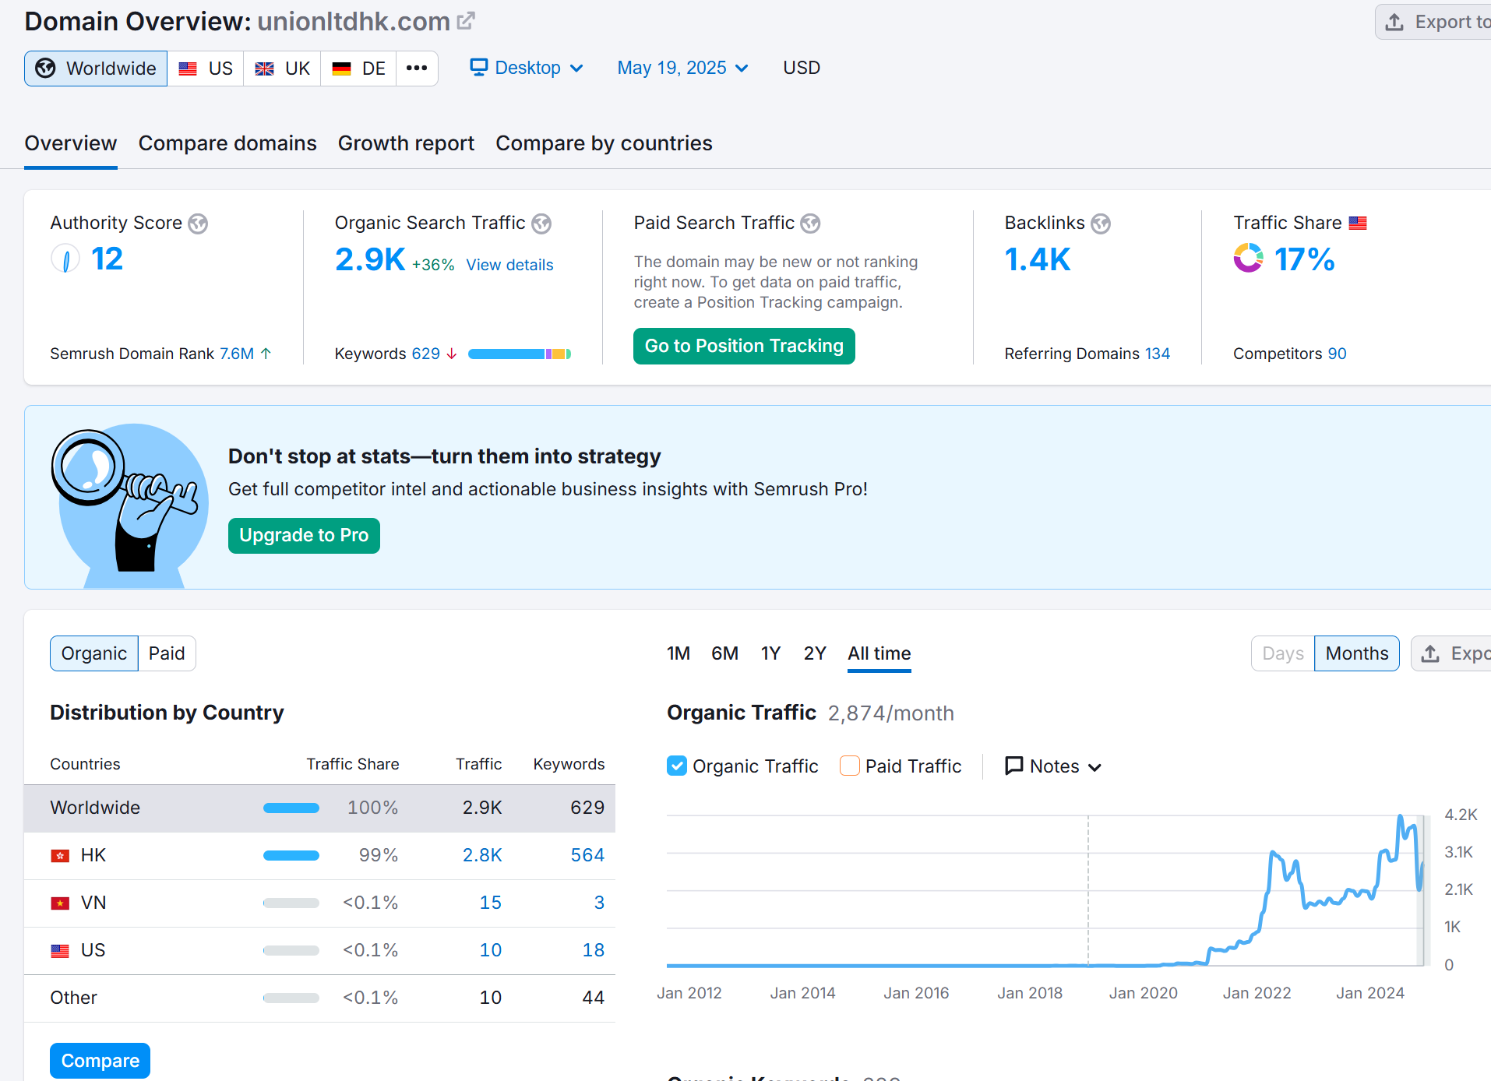Click the down arrow beside Keywords 629
This screenshot has width=1491, height=1081.
(451, 354)
